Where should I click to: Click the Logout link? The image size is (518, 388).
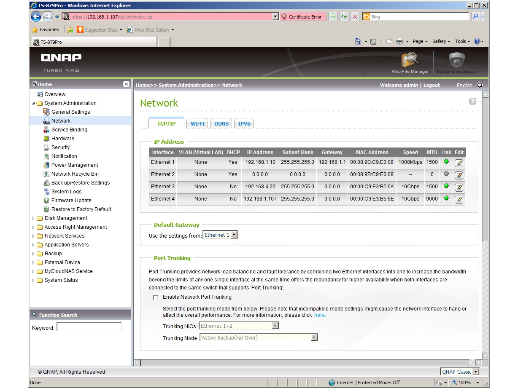(432, 85)
